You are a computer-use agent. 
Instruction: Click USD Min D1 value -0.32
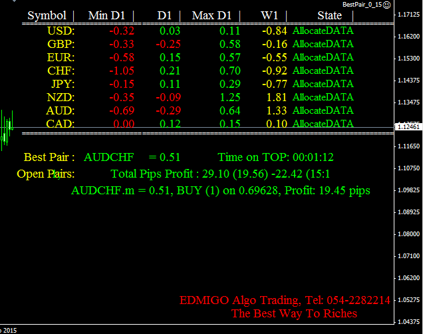pos(122,31)
